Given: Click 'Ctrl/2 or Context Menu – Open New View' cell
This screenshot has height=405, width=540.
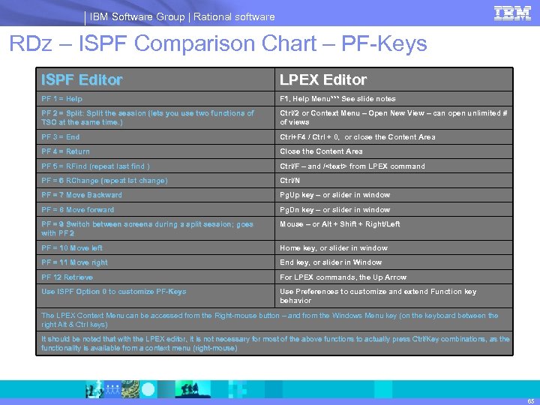Looking at the screenshot, I should click(394, 118).
